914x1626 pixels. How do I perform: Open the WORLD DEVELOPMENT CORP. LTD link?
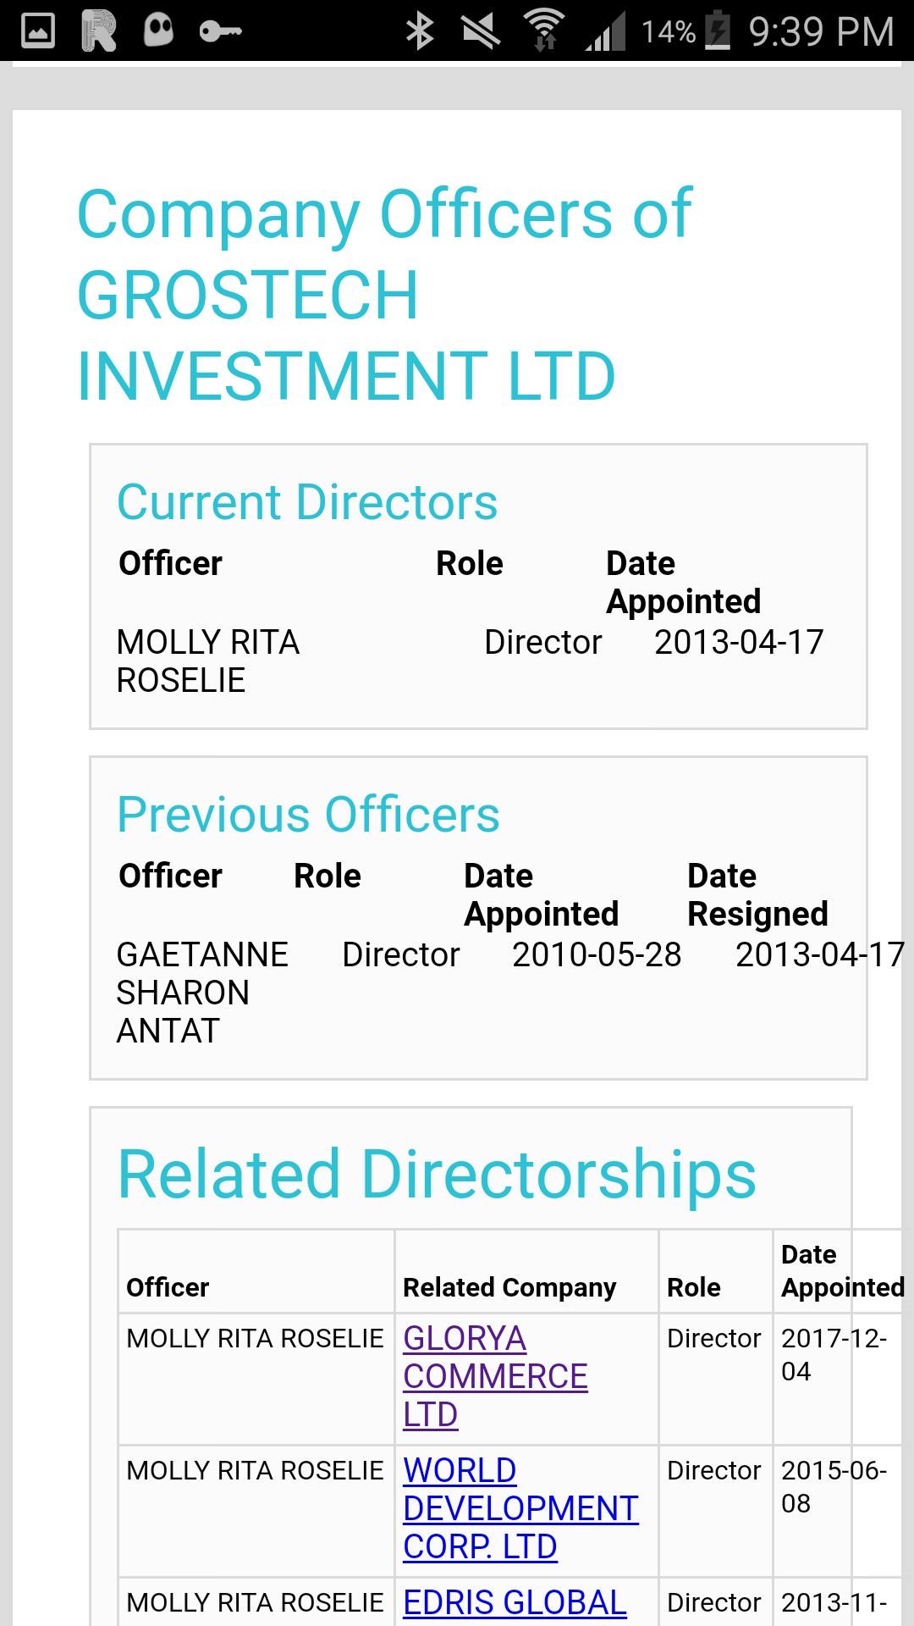pos(520,1509)
